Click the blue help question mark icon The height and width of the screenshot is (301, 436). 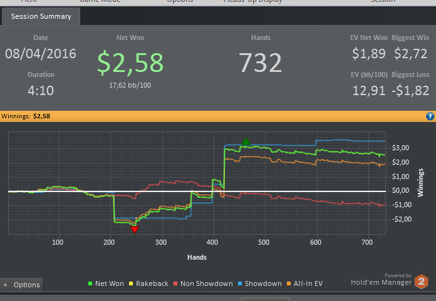coord(430,116)
